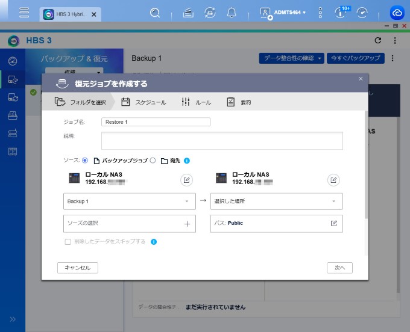Select the Storage Spaces sidebar icon
The image size is (410, 332).
click(13, 134)
